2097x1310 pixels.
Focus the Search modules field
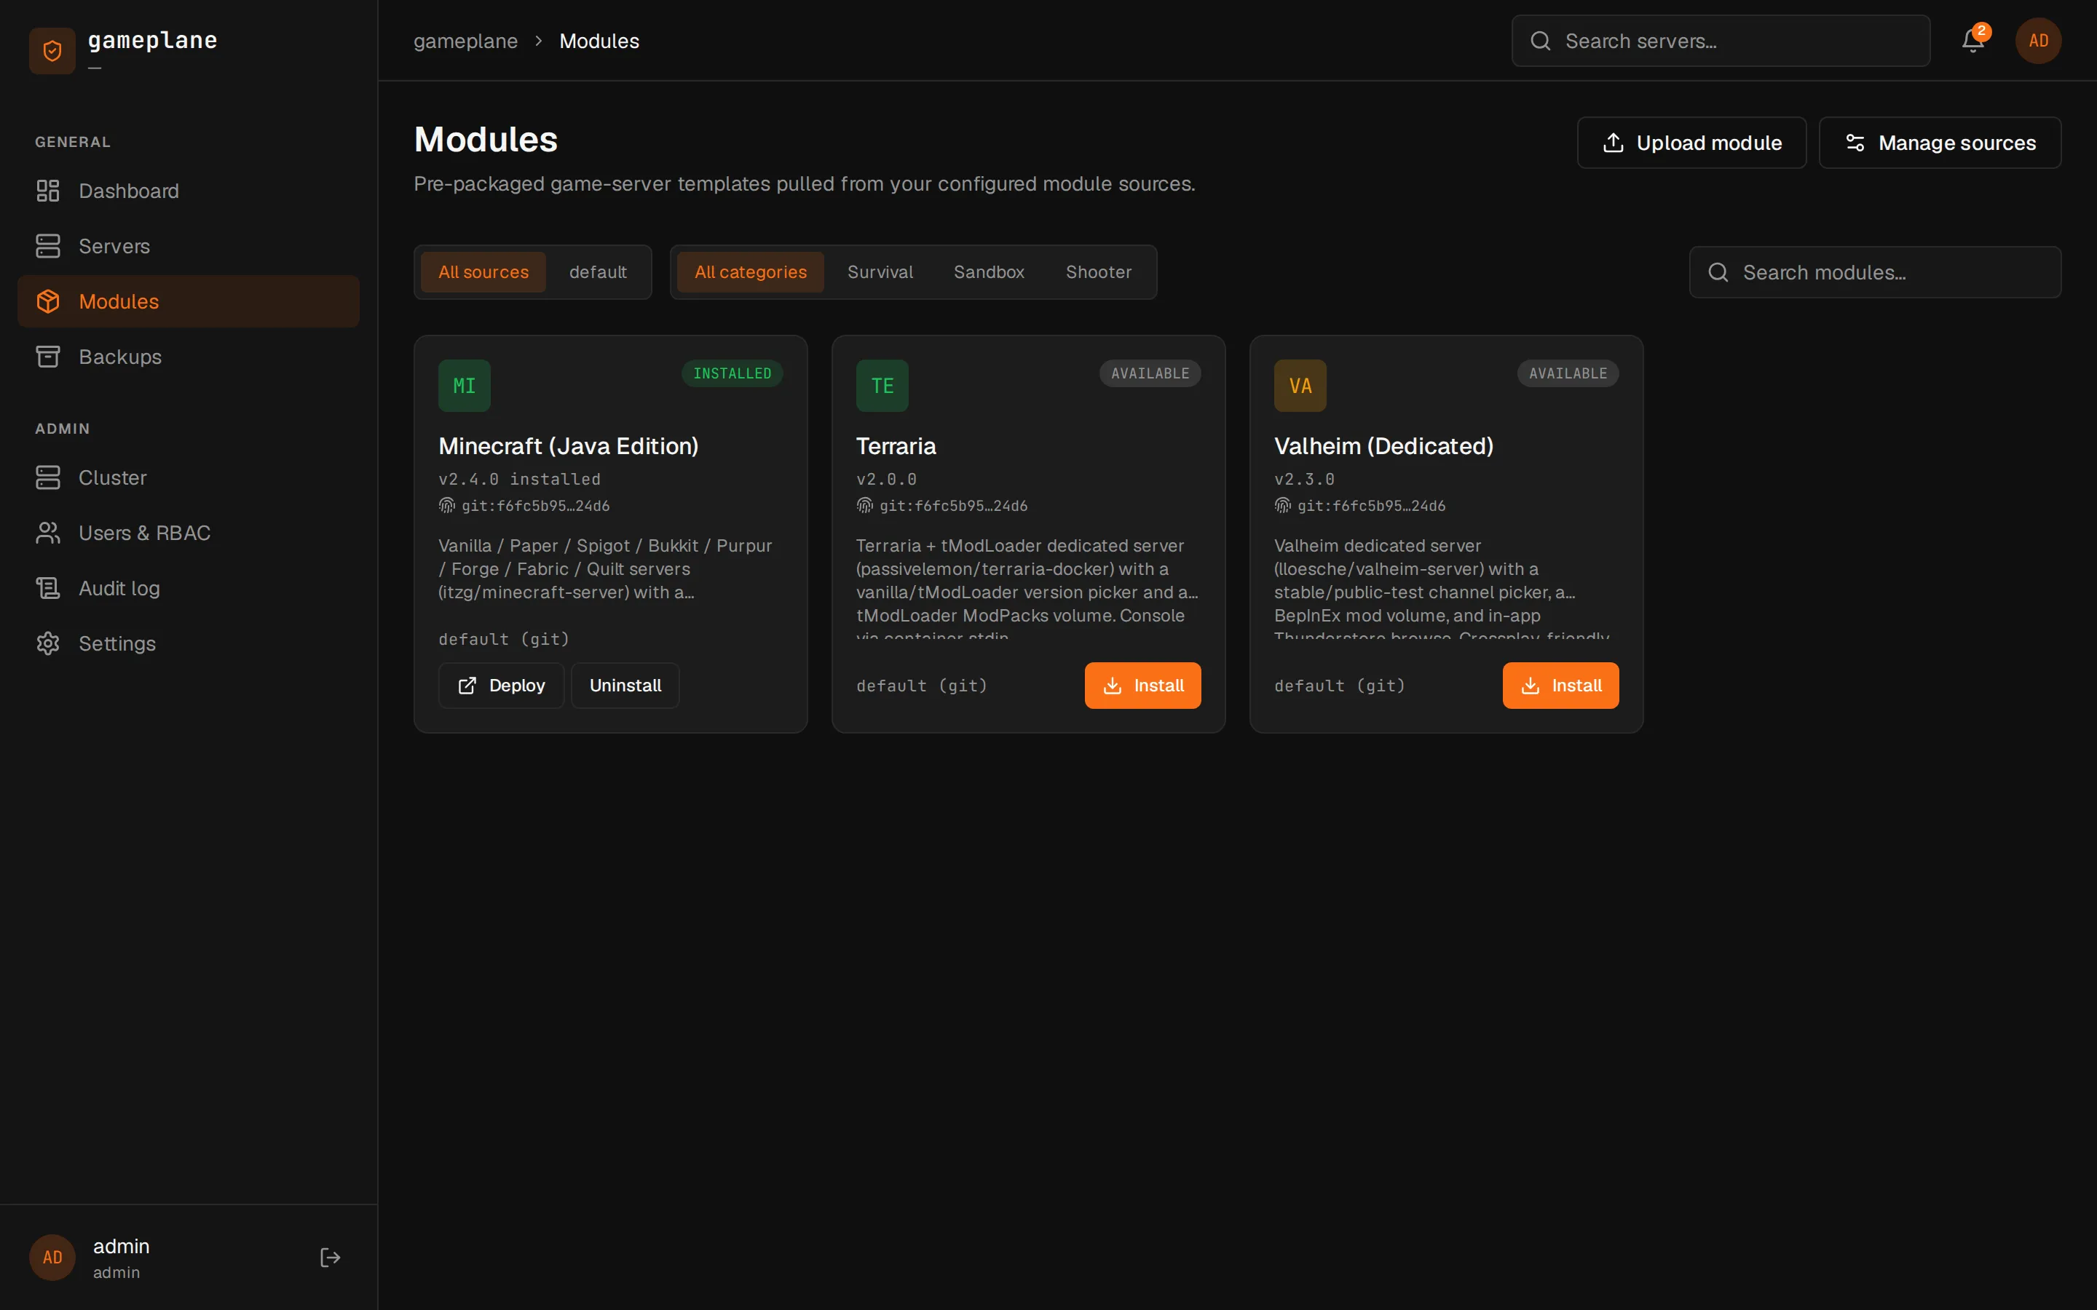(1875, 272)
